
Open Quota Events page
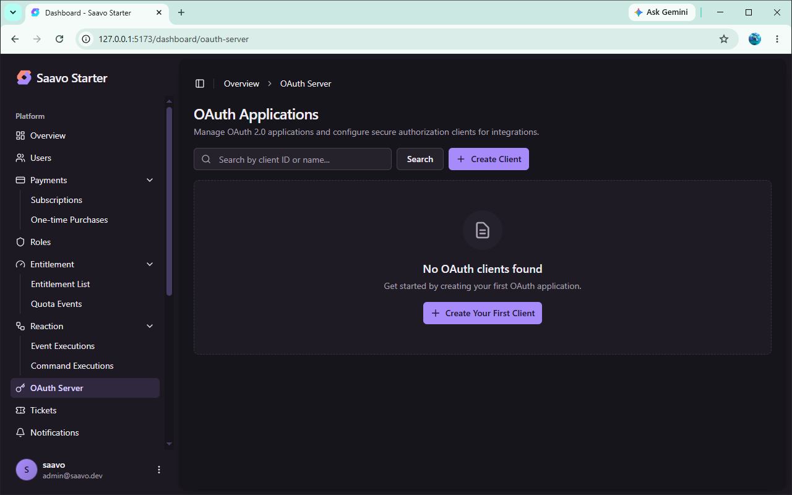[x=56, y=304]
